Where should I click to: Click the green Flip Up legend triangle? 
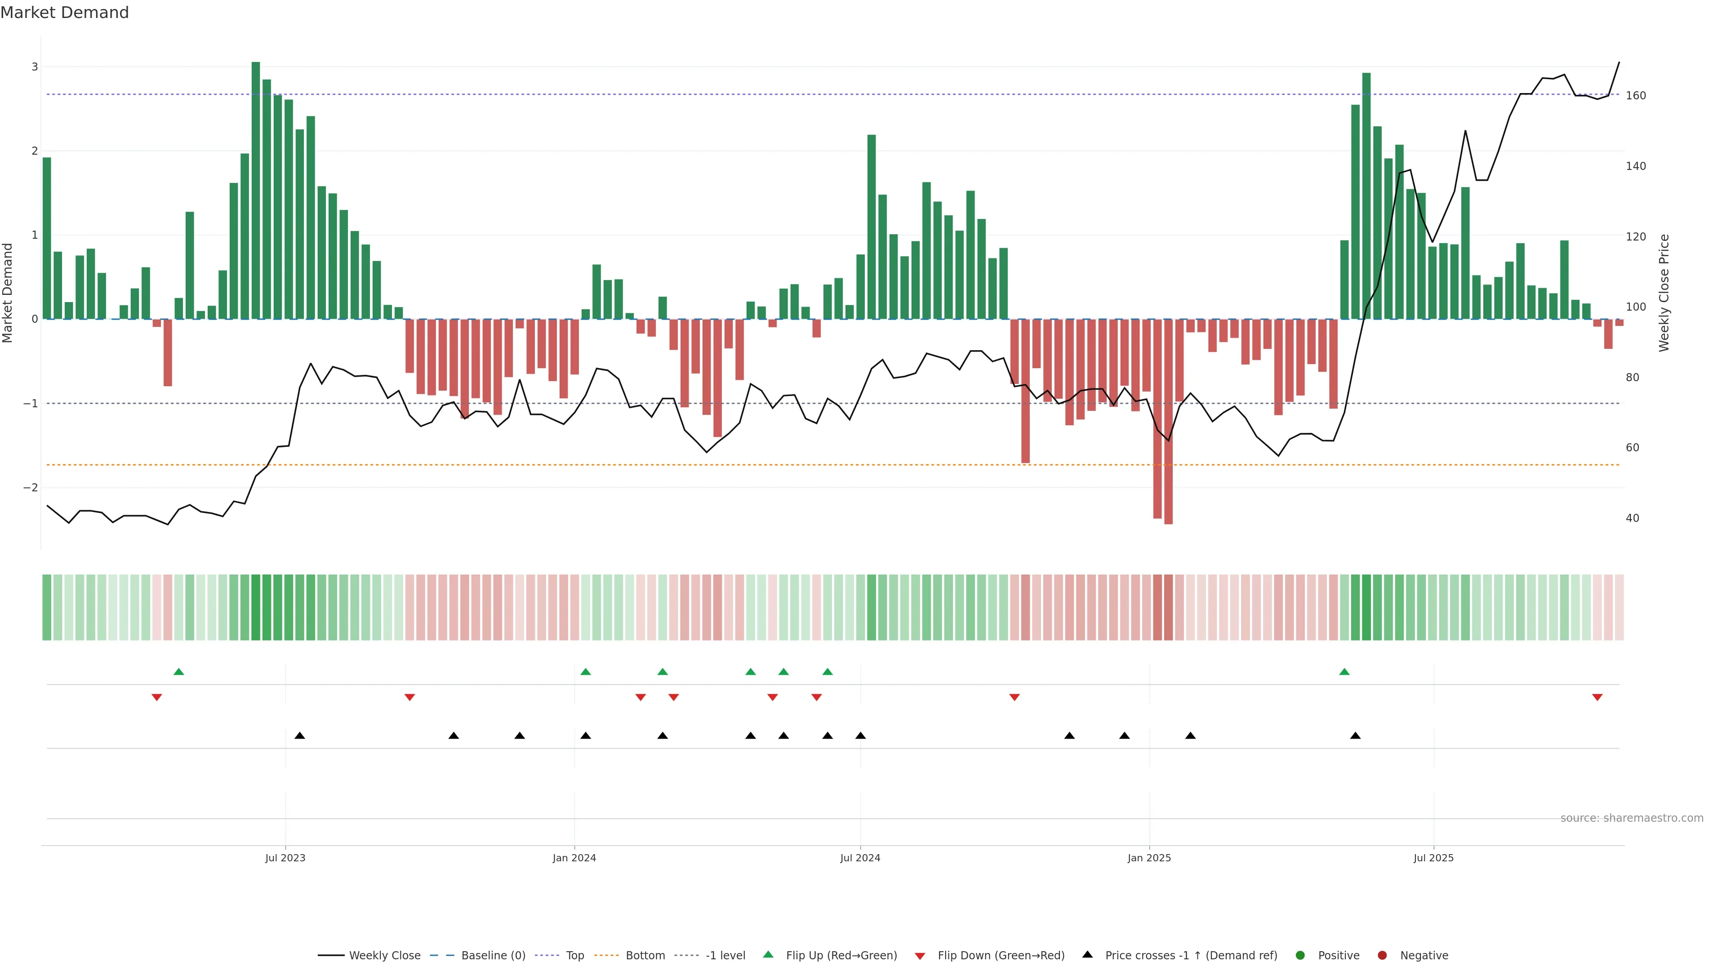coord(769,955)
